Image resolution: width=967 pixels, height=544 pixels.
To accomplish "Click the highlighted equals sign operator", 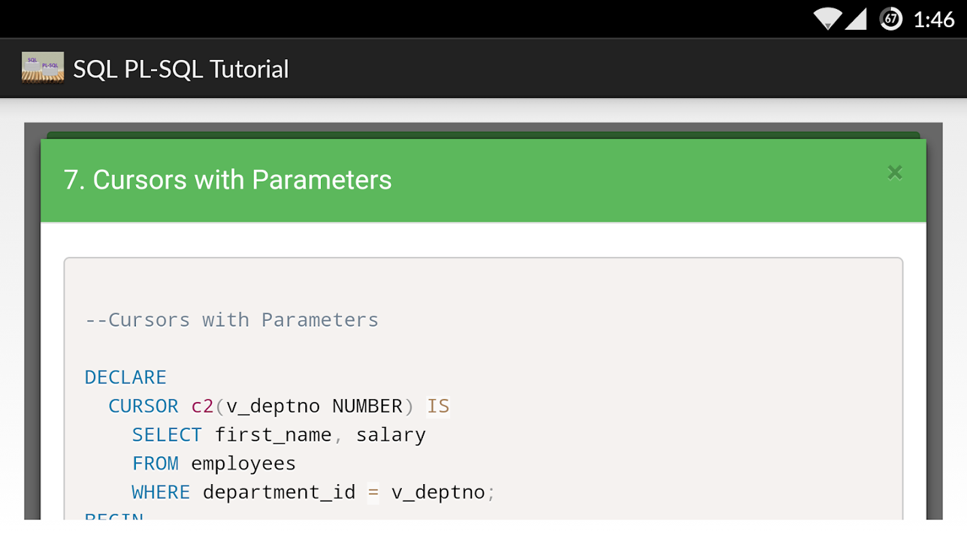I will 373,492.
